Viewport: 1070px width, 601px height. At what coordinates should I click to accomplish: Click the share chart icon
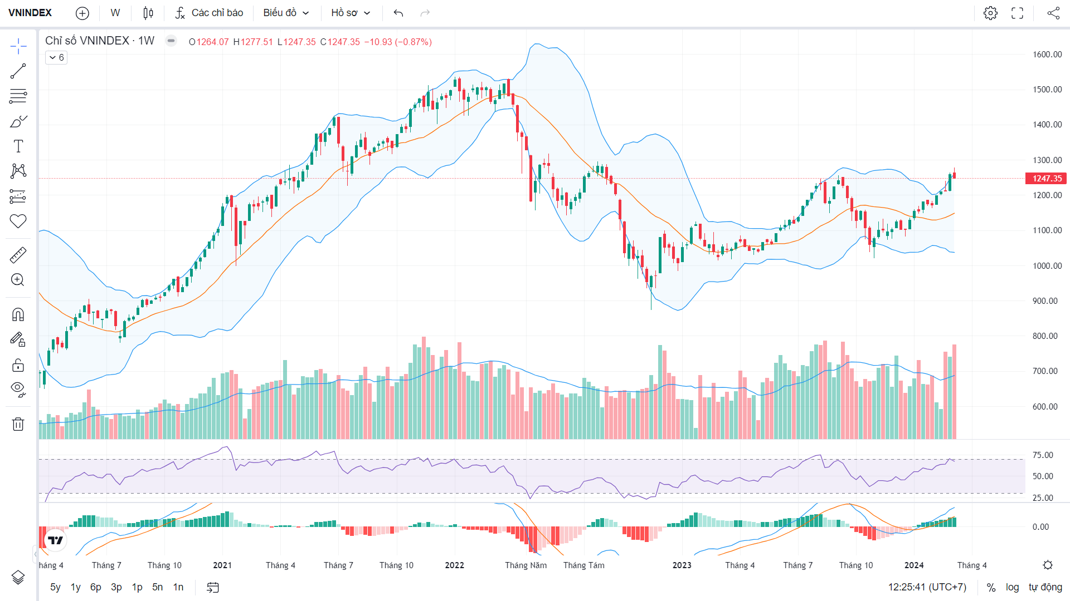[1053, 13]
